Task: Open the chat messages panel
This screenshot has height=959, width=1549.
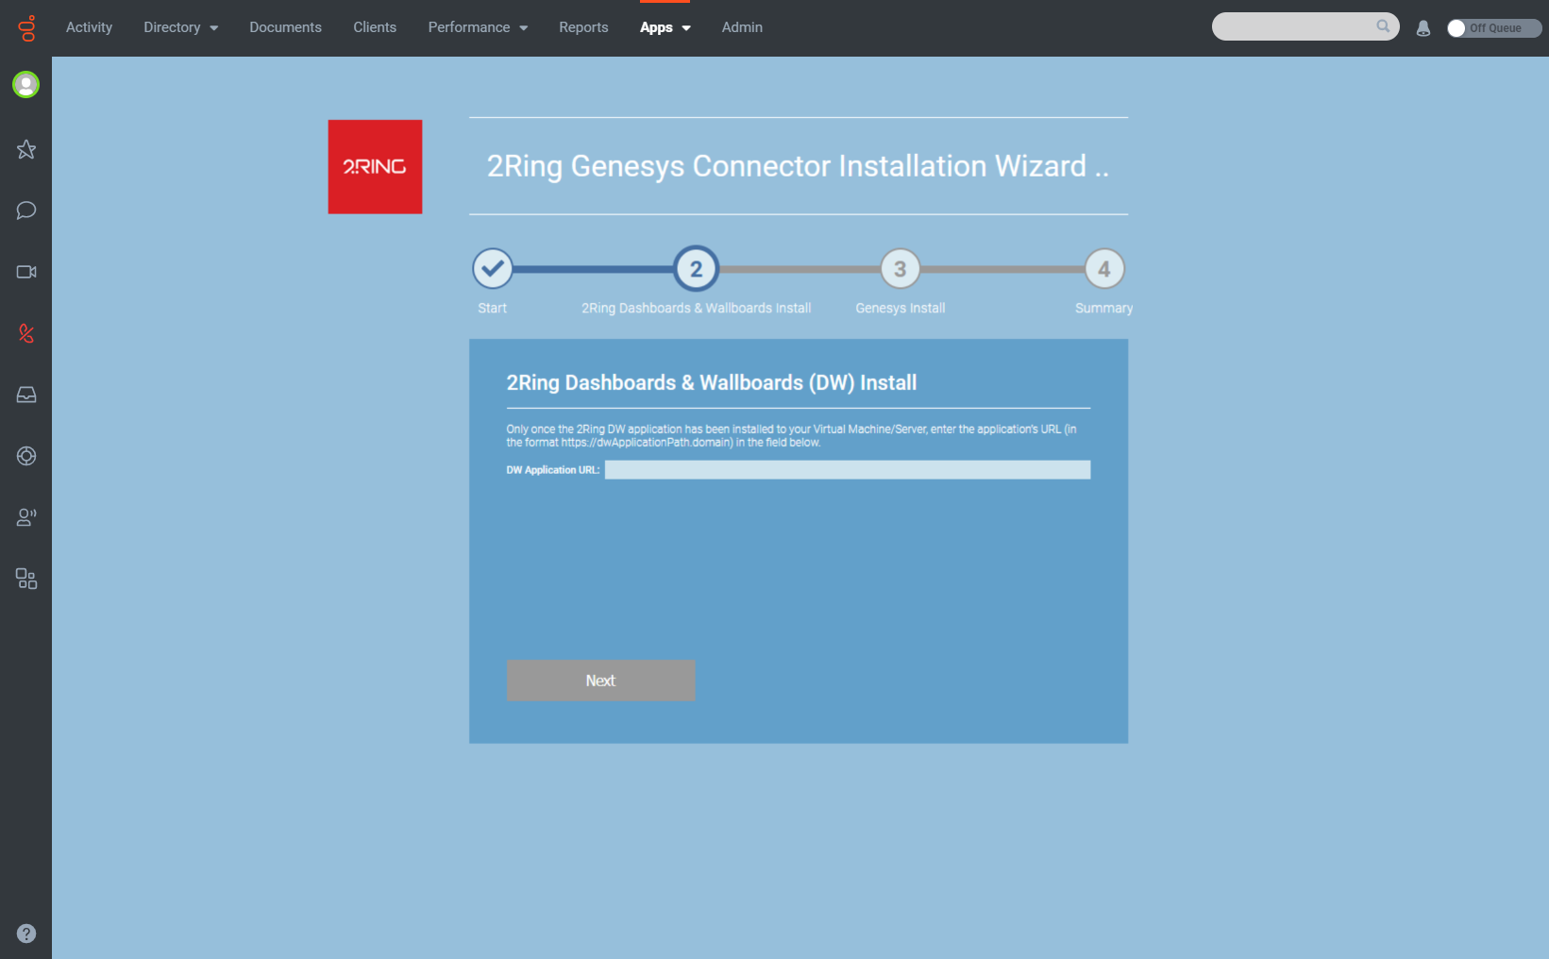Action: 25,210
